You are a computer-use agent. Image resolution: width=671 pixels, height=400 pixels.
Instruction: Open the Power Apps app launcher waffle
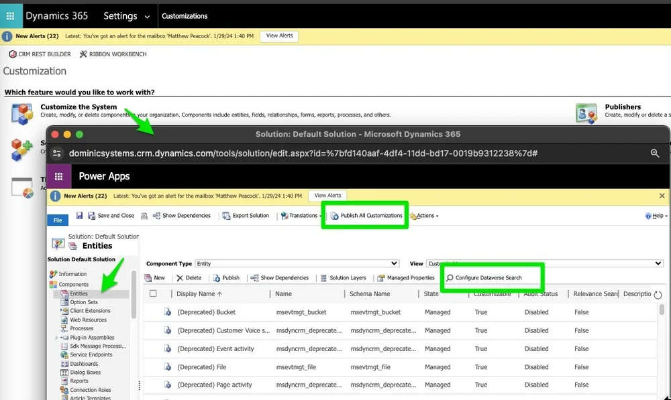[58, 176]
